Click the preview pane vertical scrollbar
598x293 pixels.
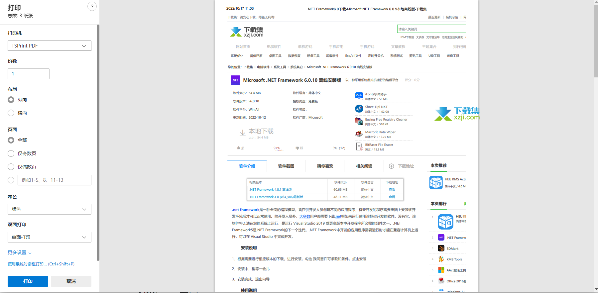coord(596,42)
